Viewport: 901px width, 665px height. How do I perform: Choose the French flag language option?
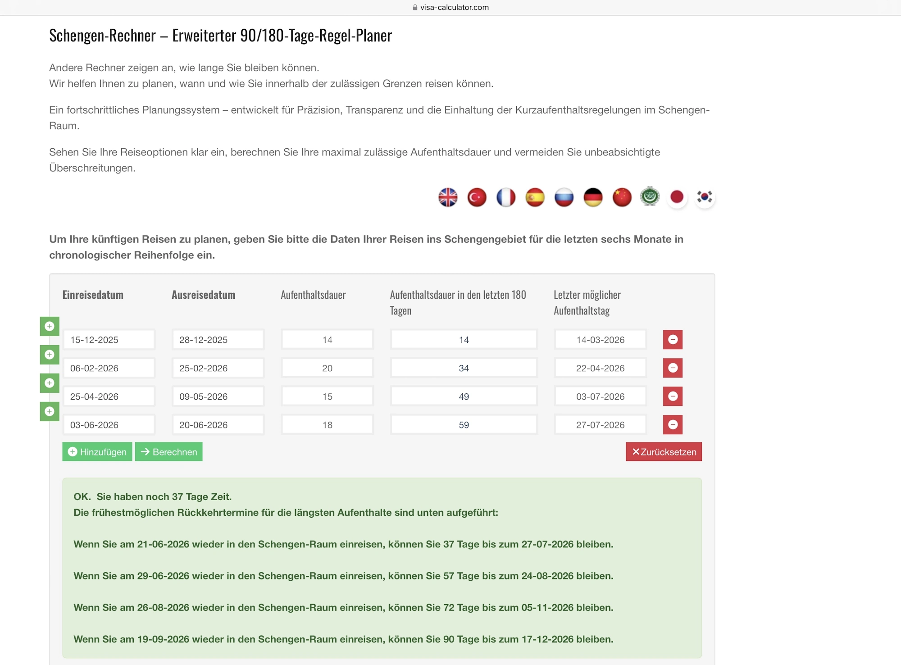[x=506, y=197]
